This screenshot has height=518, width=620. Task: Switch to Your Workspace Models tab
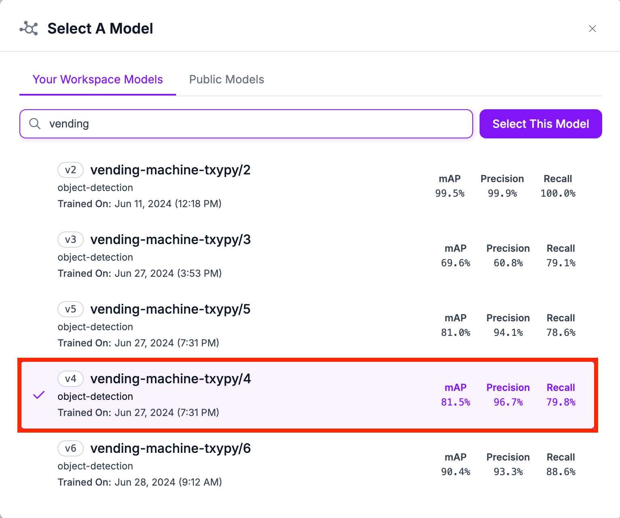[x=98, y=79]
